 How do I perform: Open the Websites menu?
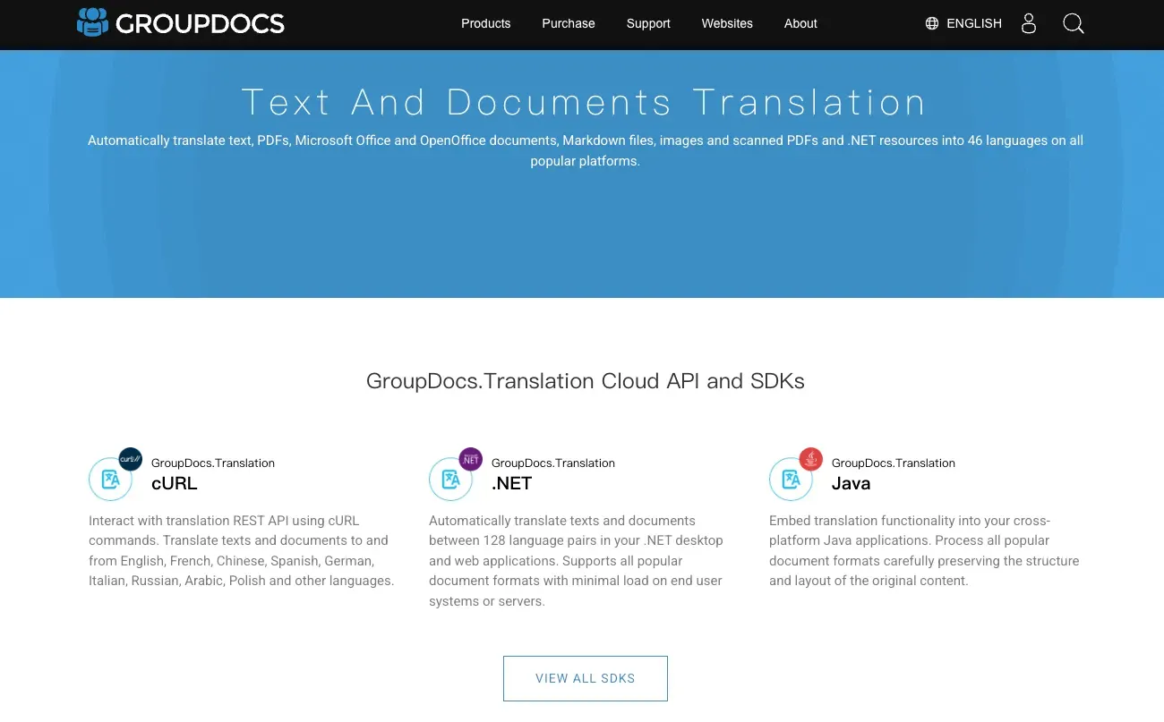(x=727, y=23)
